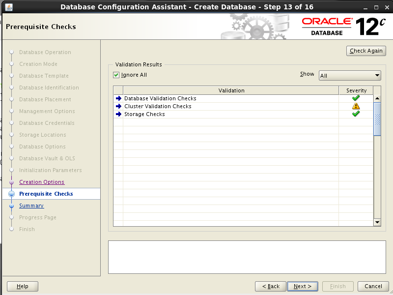Click the Prerequisite Checks step bullet icon

11,194
